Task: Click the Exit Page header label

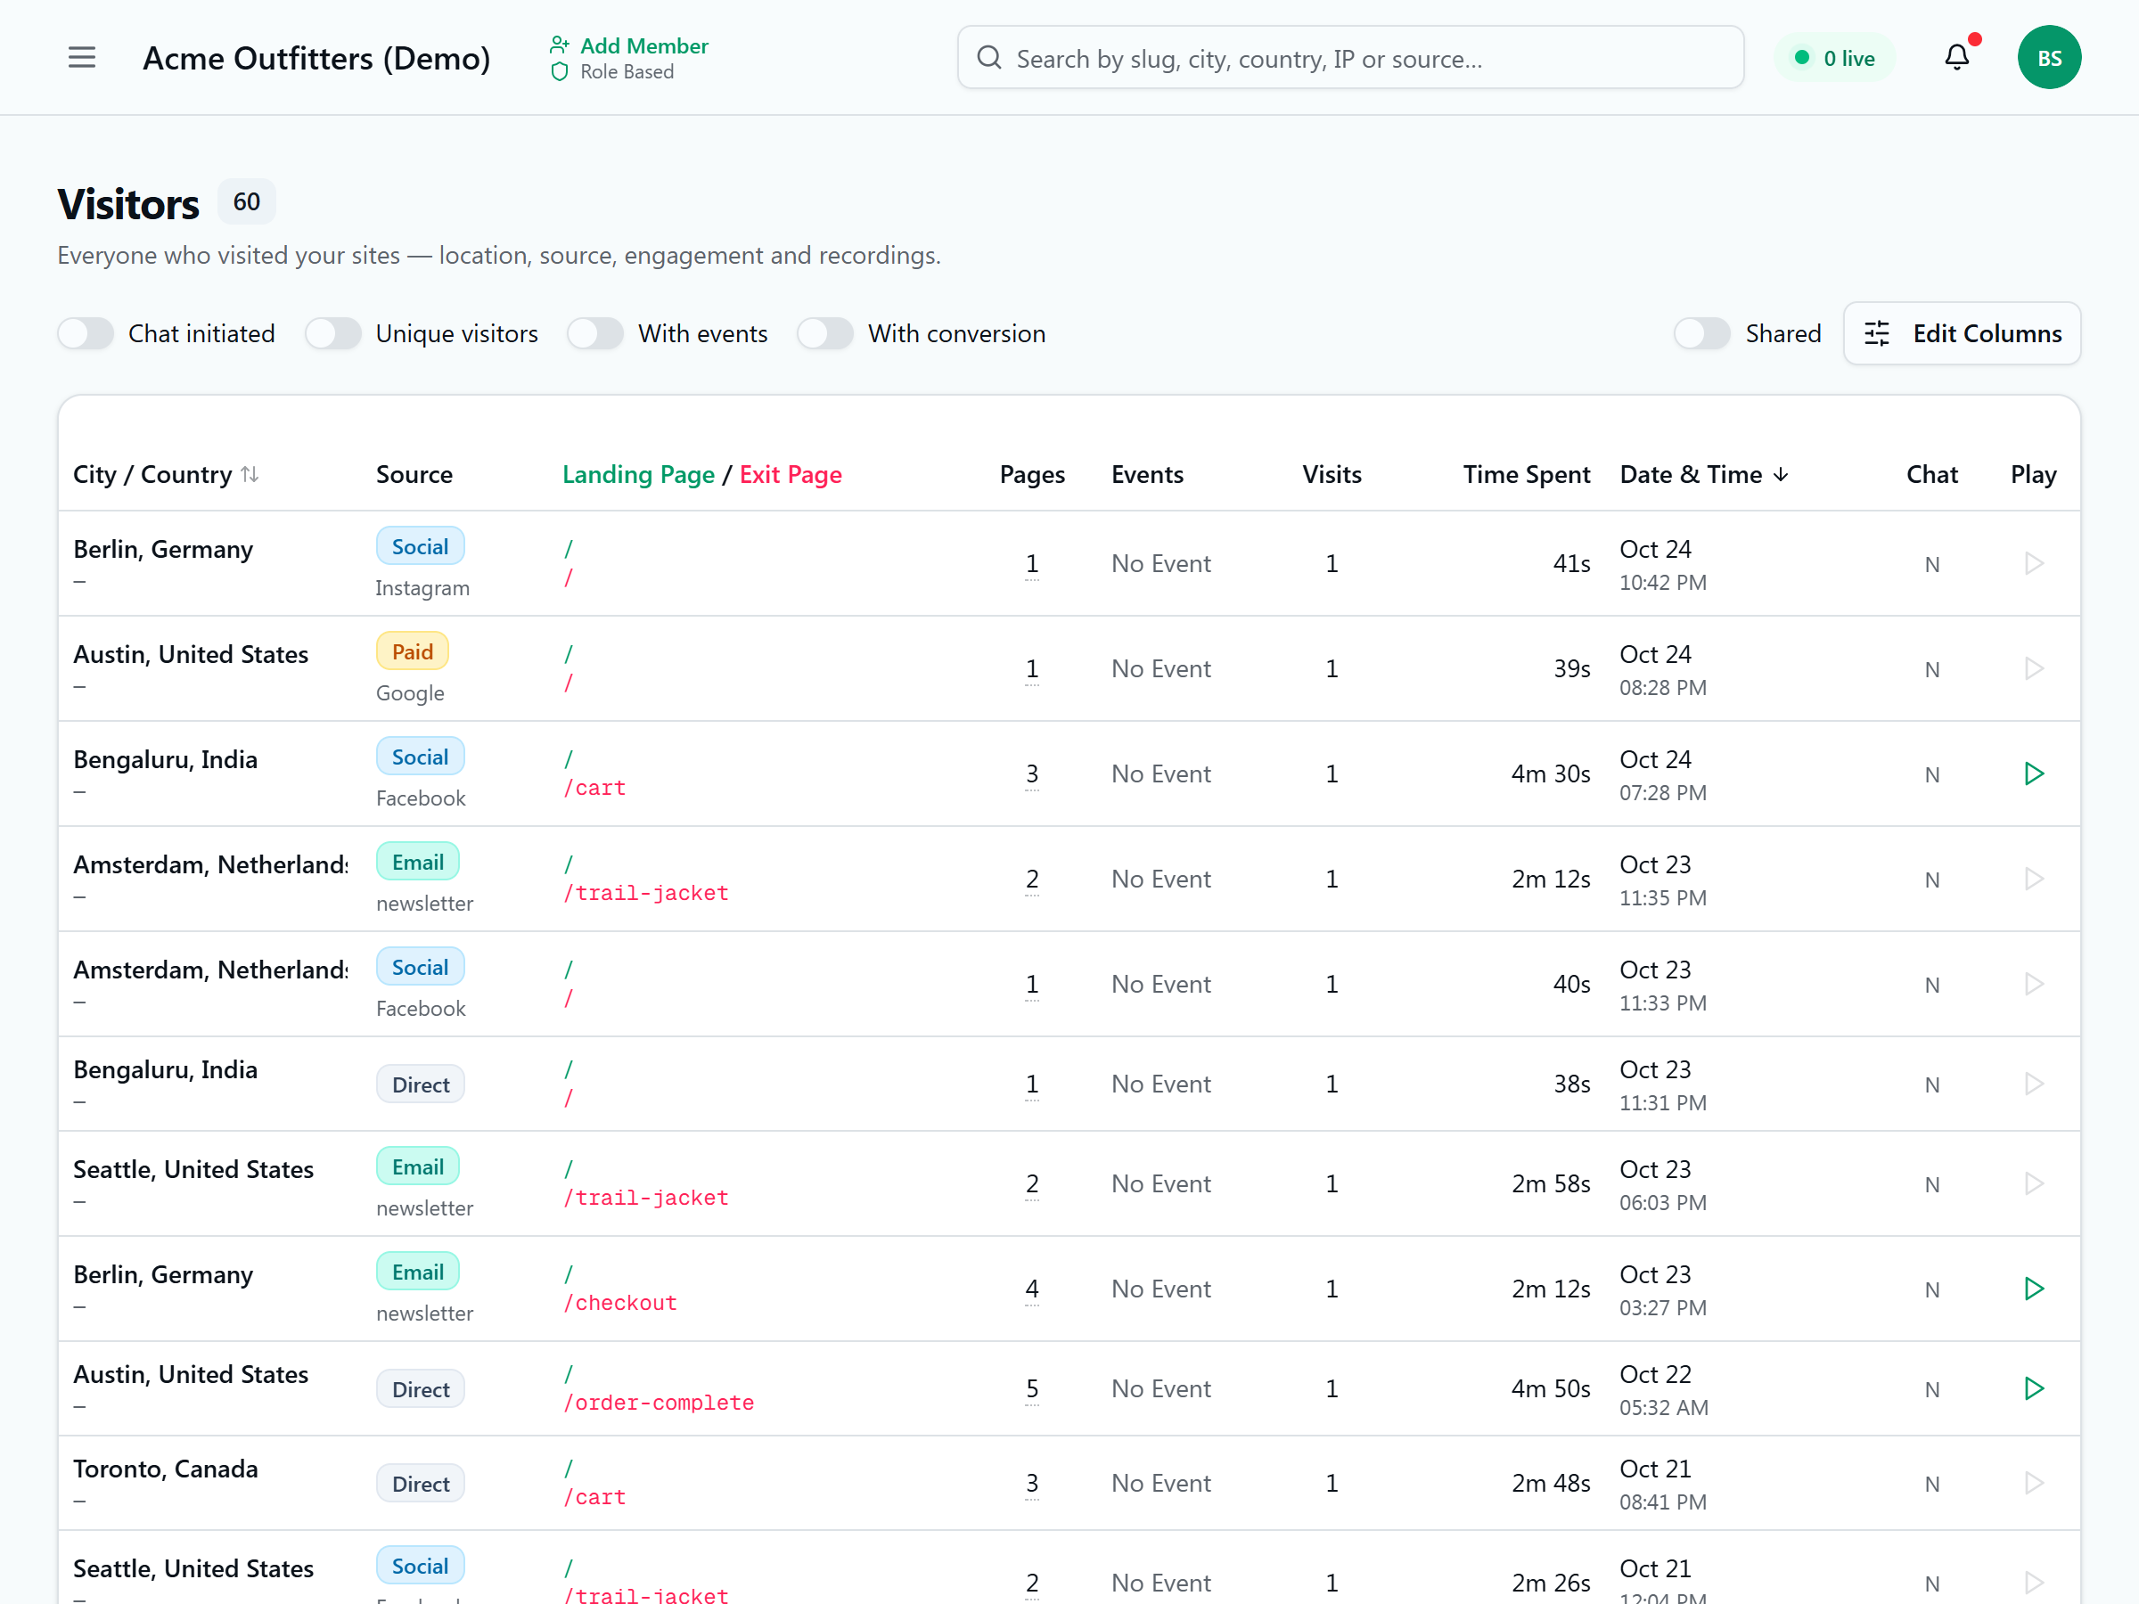Action: click(x=791, y=475)
